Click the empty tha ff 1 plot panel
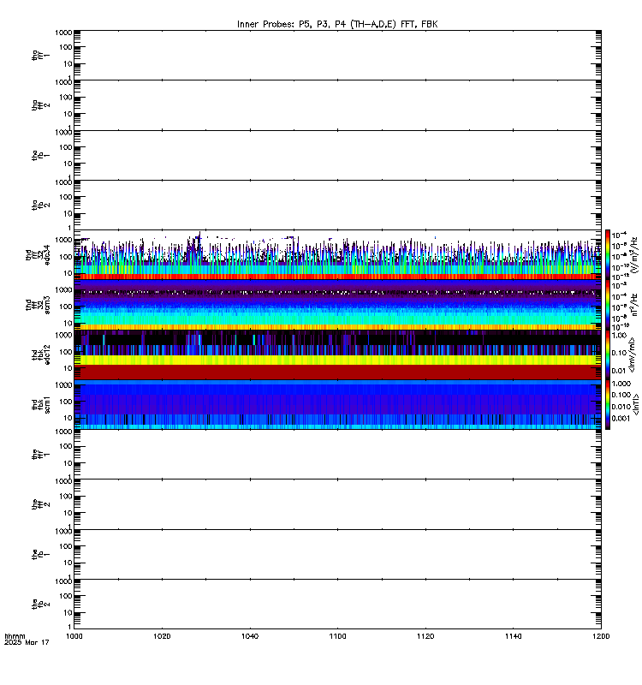The width and height of the screenshot is (642, 685). tap(337, 55)
